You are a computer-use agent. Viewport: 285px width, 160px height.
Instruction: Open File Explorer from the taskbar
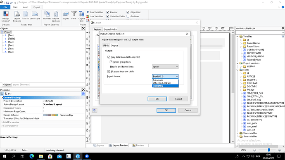pos(41,156)
